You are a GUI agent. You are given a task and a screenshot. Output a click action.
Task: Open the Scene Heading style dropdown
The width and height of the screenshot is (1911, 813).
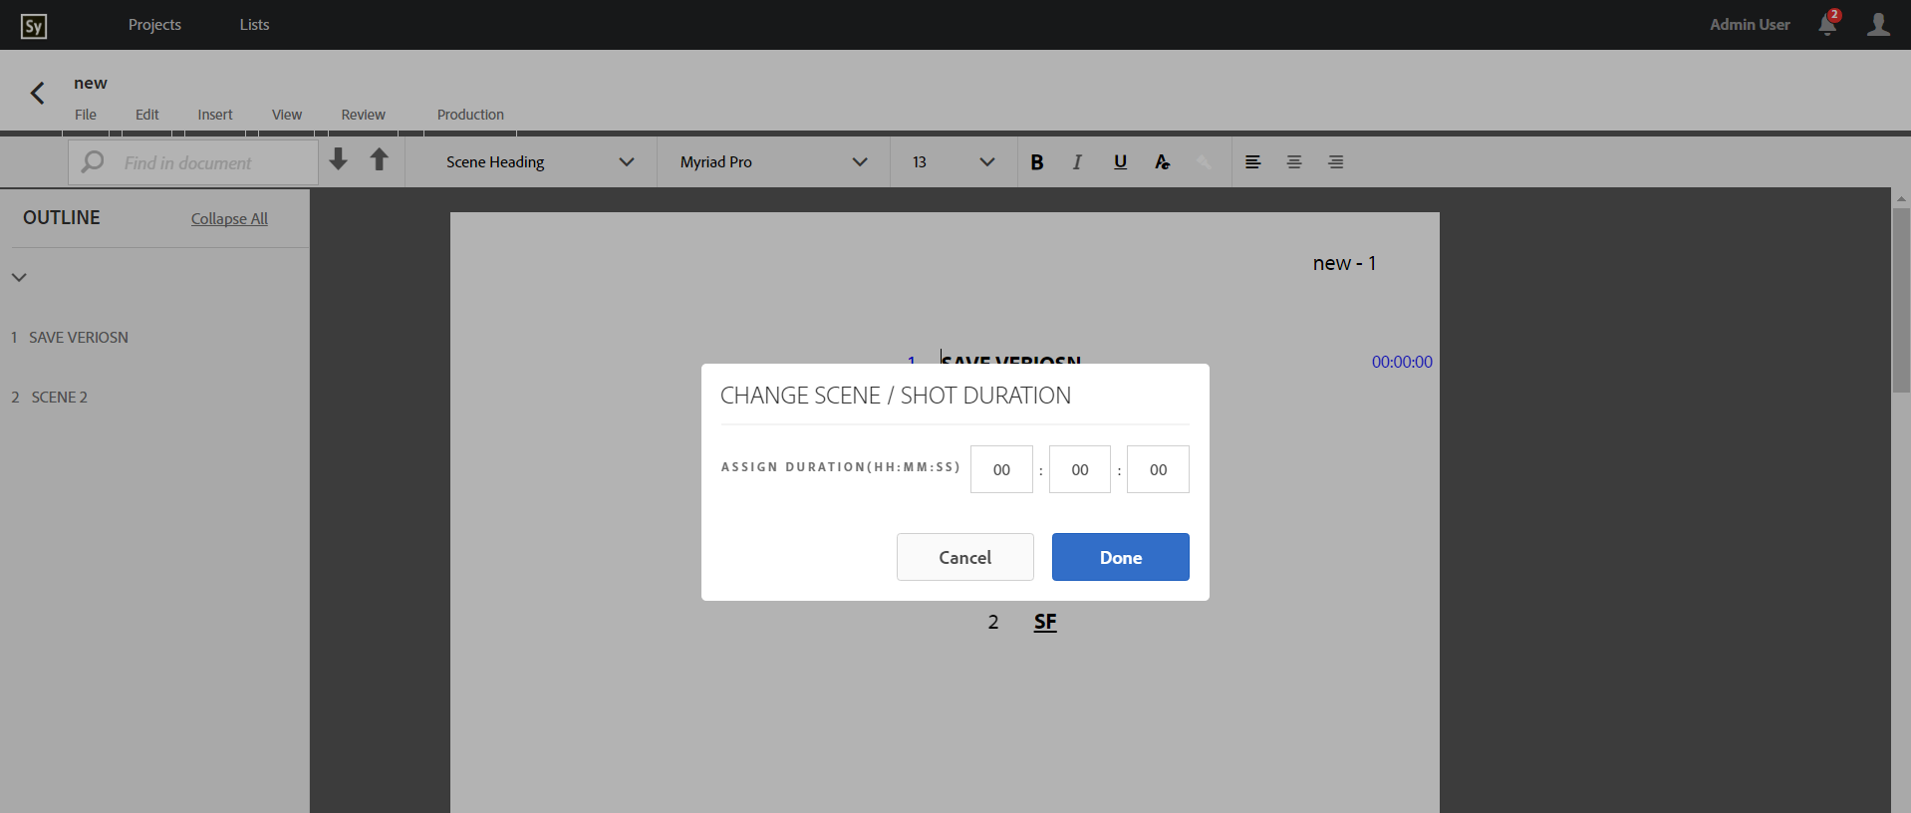(x=539, y=162)
